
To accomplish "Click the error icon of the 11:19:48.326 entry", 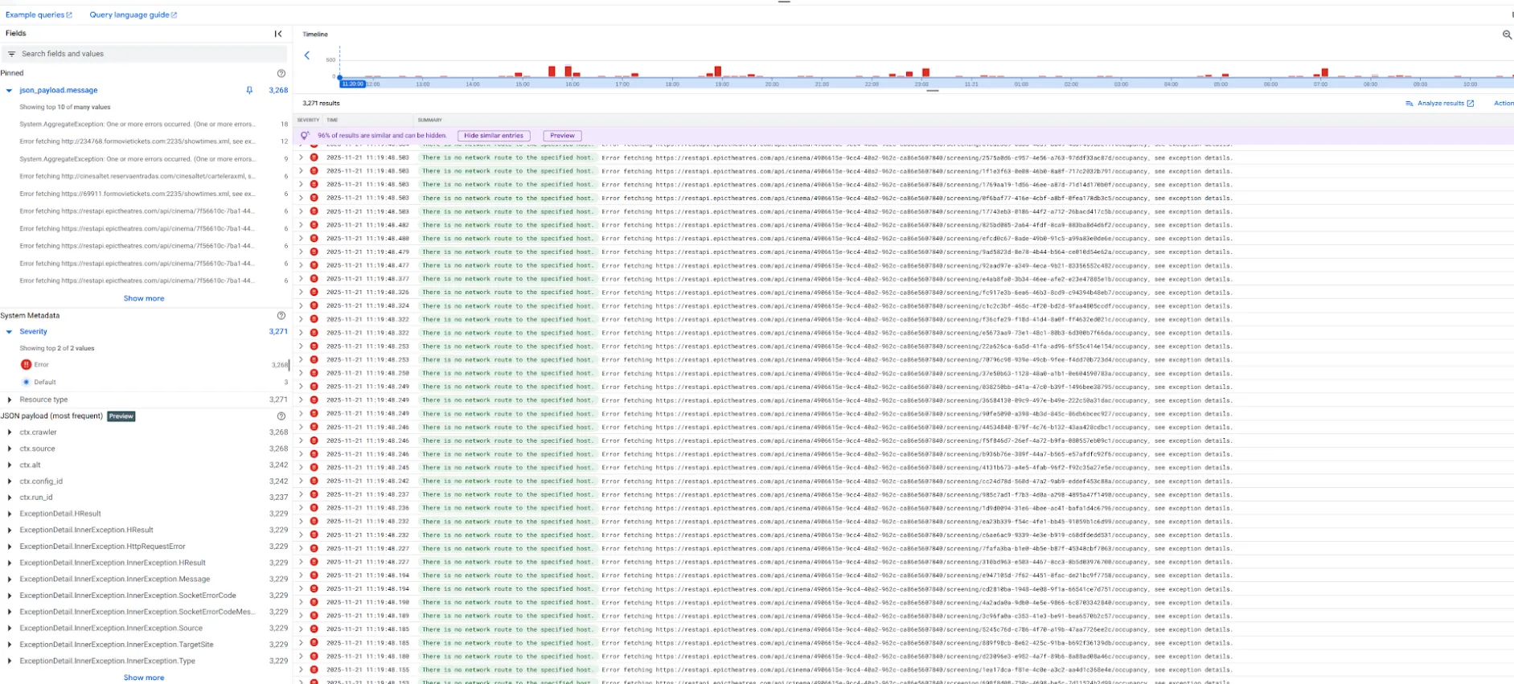I will [x=314, y=293].
